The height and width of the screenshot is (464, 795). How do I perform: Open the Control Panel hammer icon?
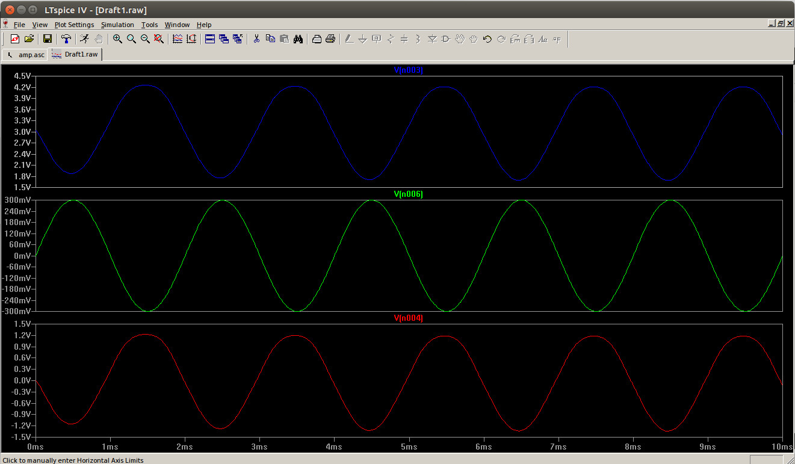click(66, 39)
